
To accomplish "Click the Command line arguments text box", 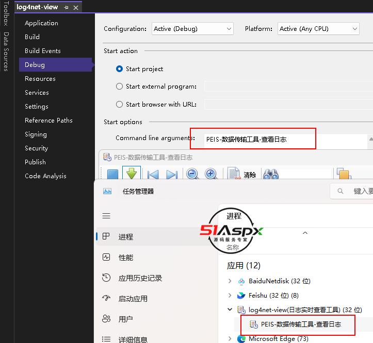I will [285, 141].
